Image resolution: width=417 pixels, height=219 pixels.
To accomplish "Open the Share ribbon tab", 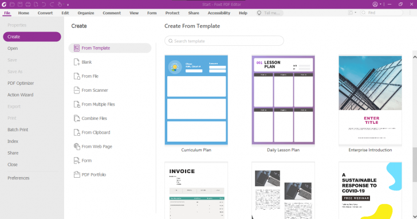I will tap(194, 13).
